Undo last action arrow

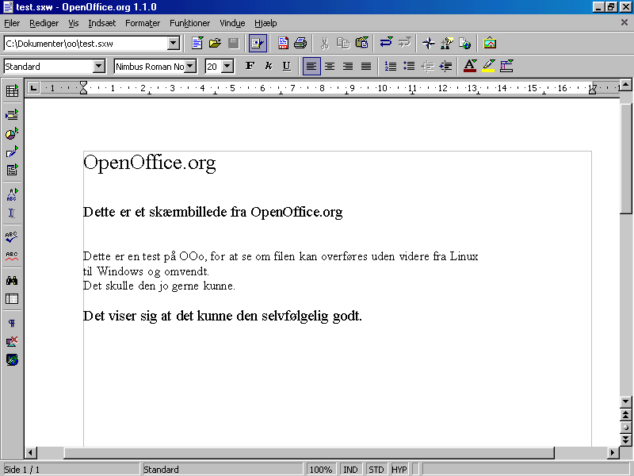coord(386,42)
